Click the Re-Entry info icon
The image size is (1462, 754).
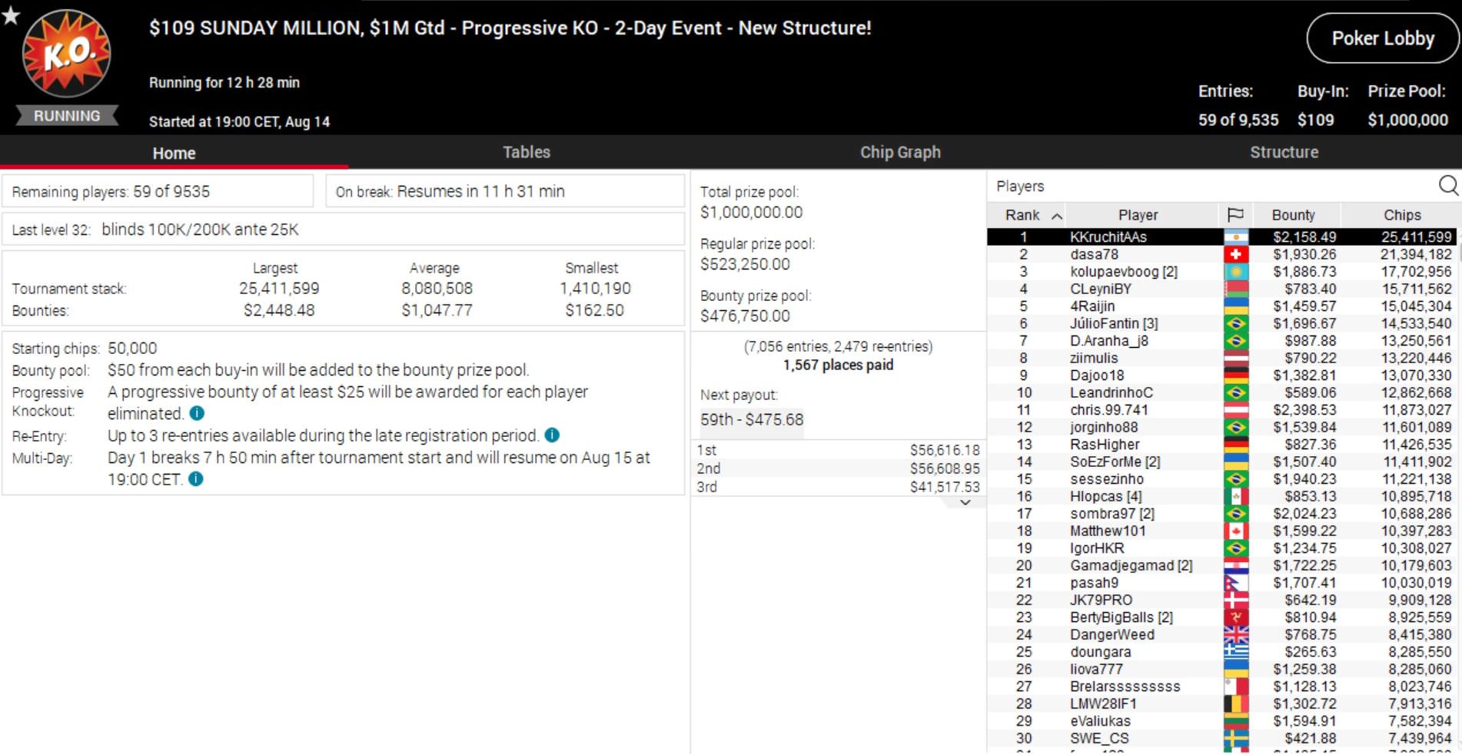coord(552,435)
